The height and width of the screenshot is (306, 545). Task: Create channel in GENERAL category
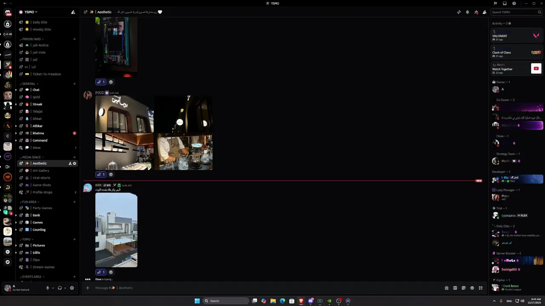click(75, 84)
